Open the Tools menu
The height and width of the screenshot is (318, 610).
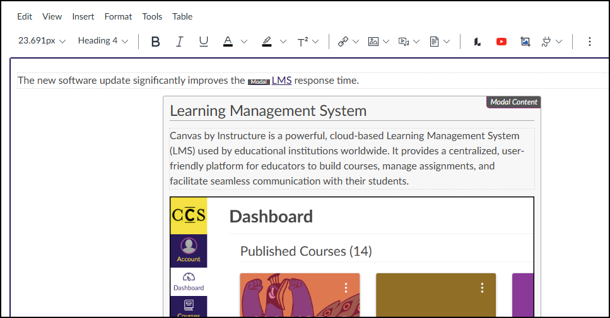click(x=152, y=17)
